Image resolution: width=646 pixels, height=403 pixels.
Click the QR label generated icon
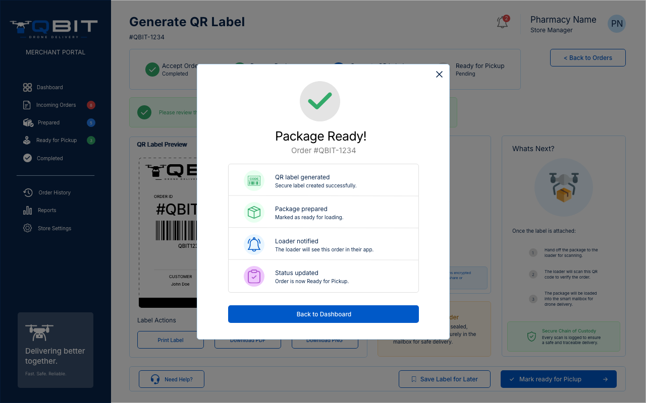click(x=254, y=180)
